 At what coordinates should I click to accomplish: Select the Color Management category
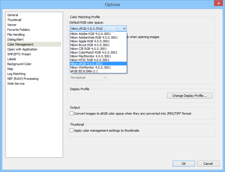point(34,44)
